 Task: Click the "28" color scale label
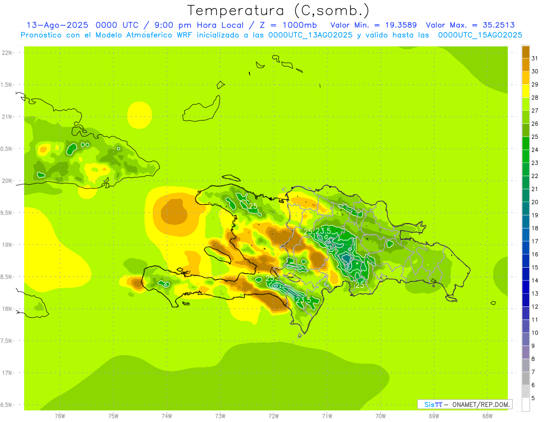(535, 97)
